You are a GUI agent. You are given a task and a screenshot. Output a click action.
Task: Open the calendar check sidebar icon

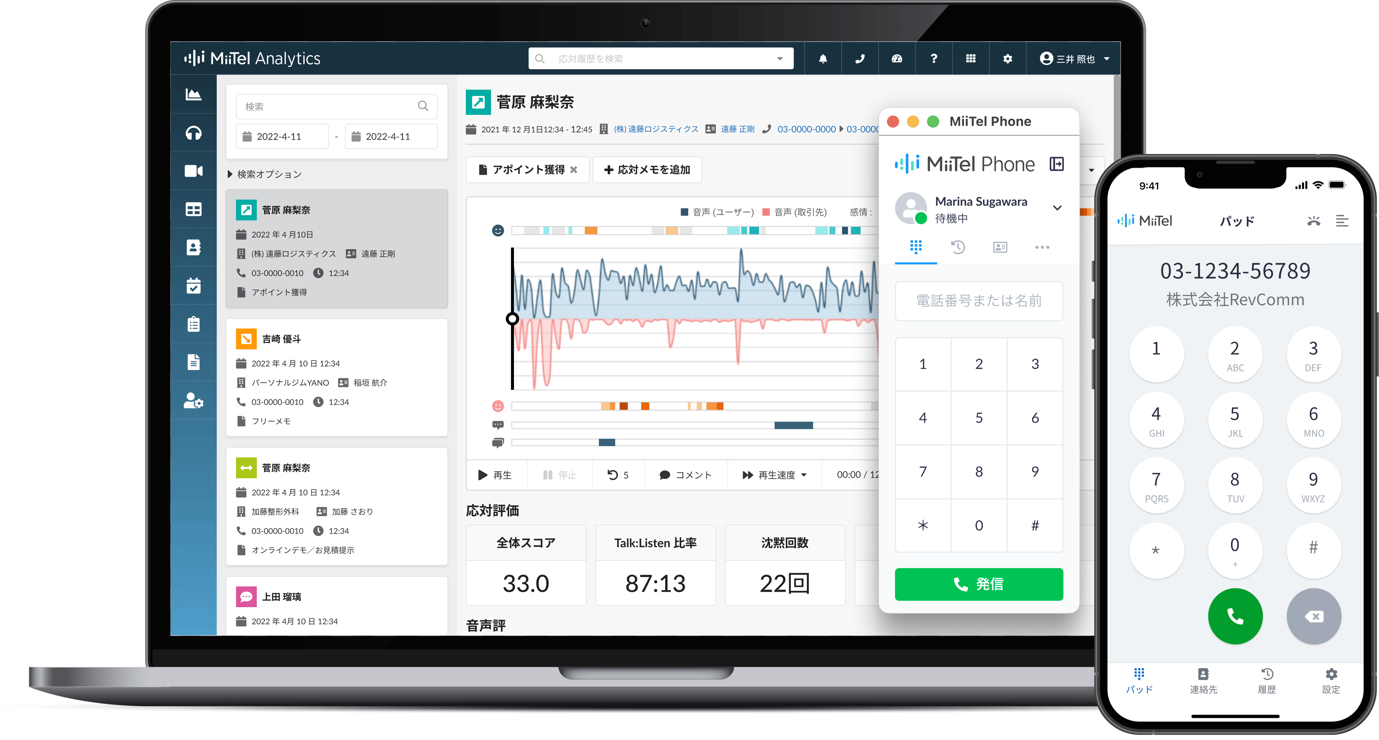[x=193, y=286]
